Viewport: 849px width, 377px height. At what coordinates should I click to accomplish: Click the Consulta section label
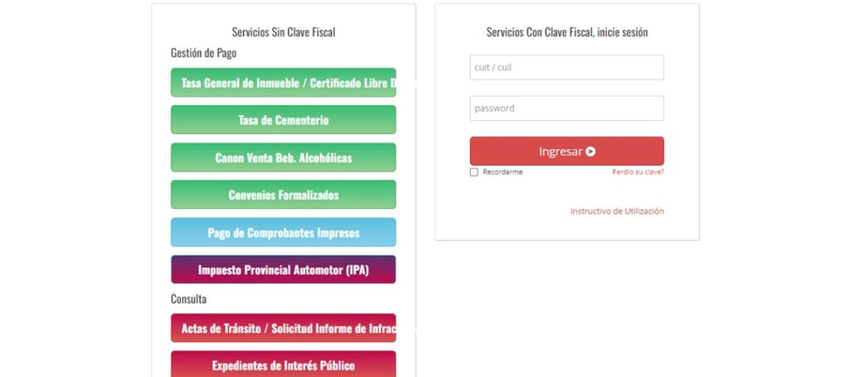click(188, 298)
